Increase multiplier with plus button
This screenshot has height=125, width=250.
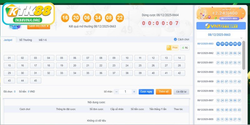134,92
